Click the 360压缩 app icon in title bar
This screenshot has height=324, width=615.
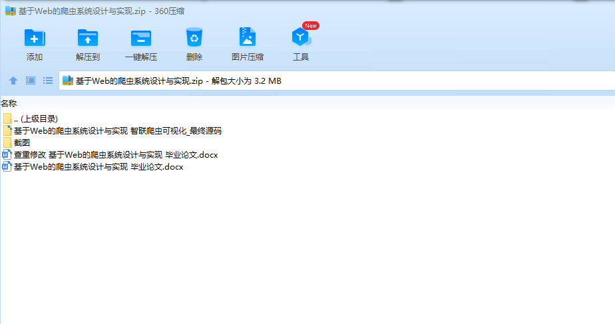pos(11,11)
